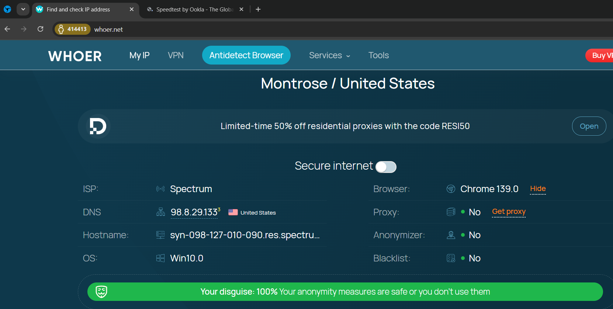
Task: Reload the whoer.net page
Action: pos(41,29)
